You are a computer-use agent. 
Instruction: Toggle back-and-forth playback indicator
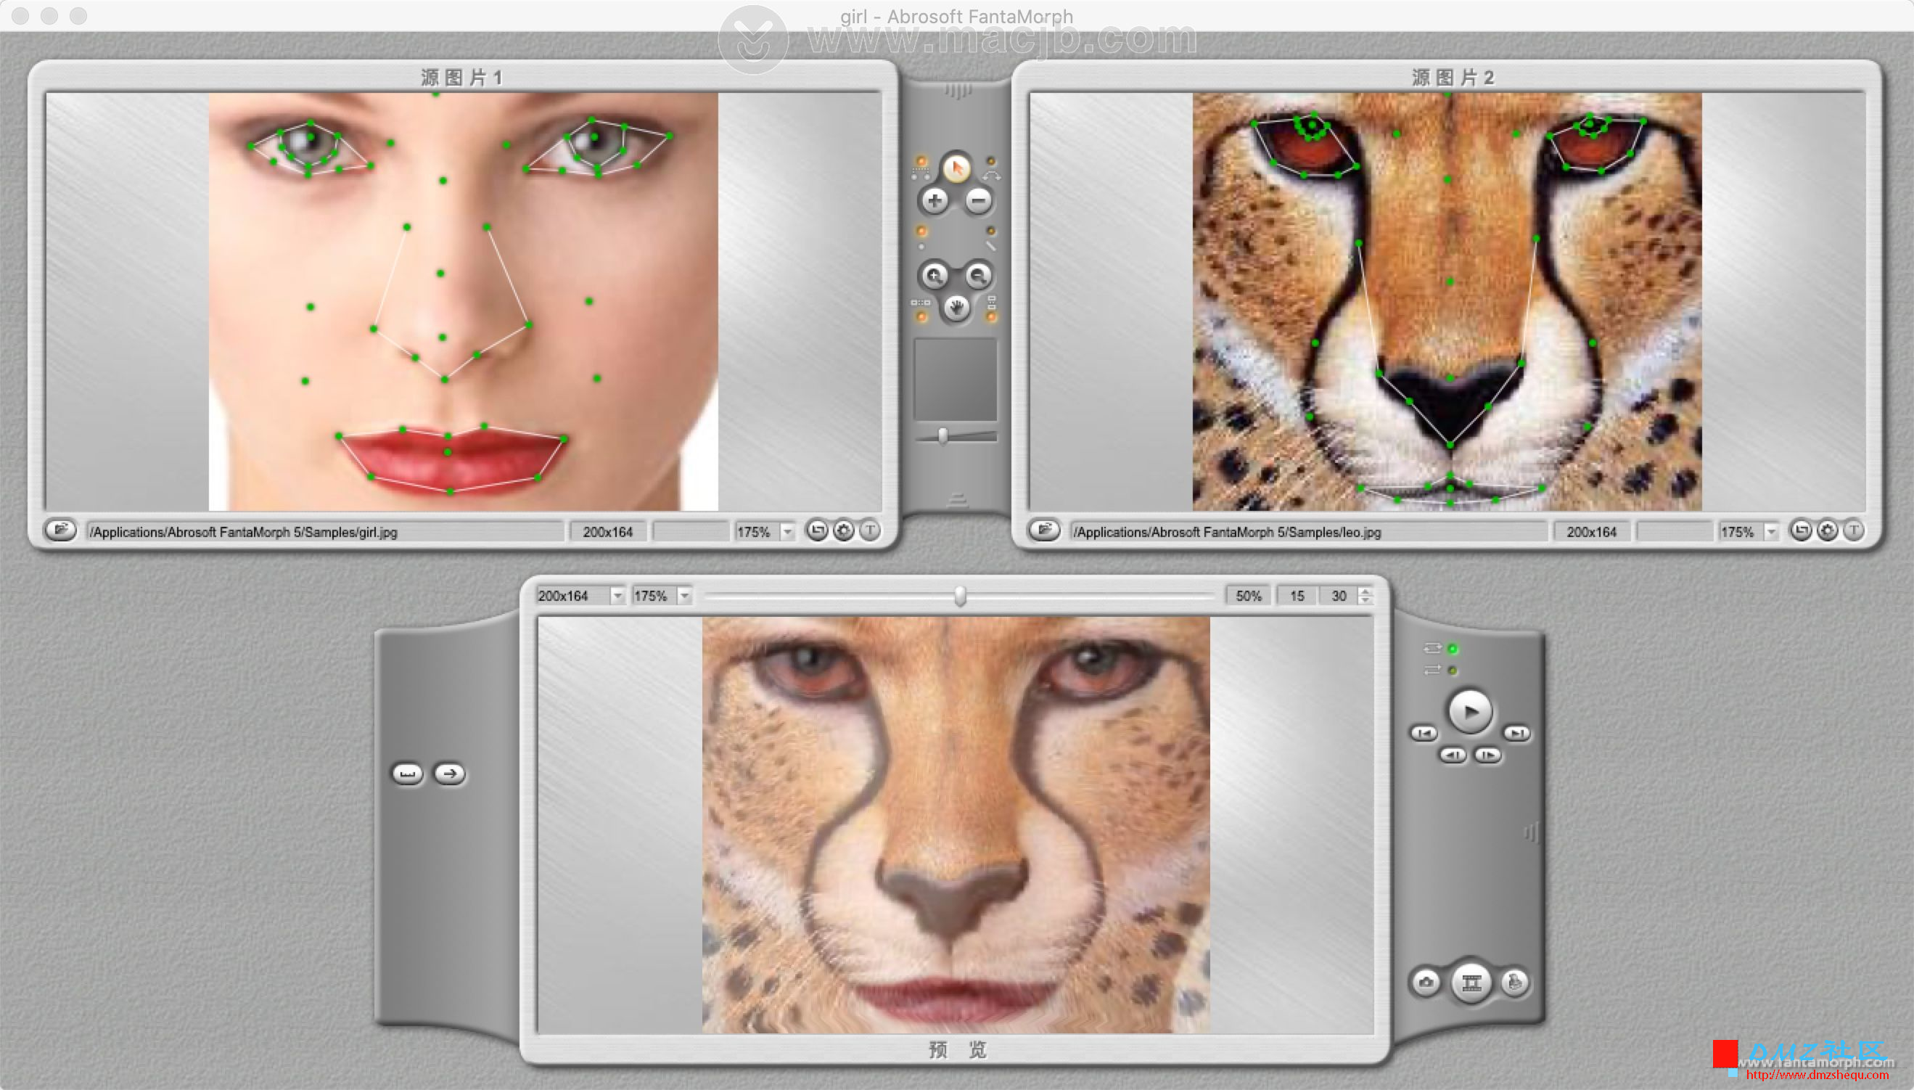pos(1453,670)
